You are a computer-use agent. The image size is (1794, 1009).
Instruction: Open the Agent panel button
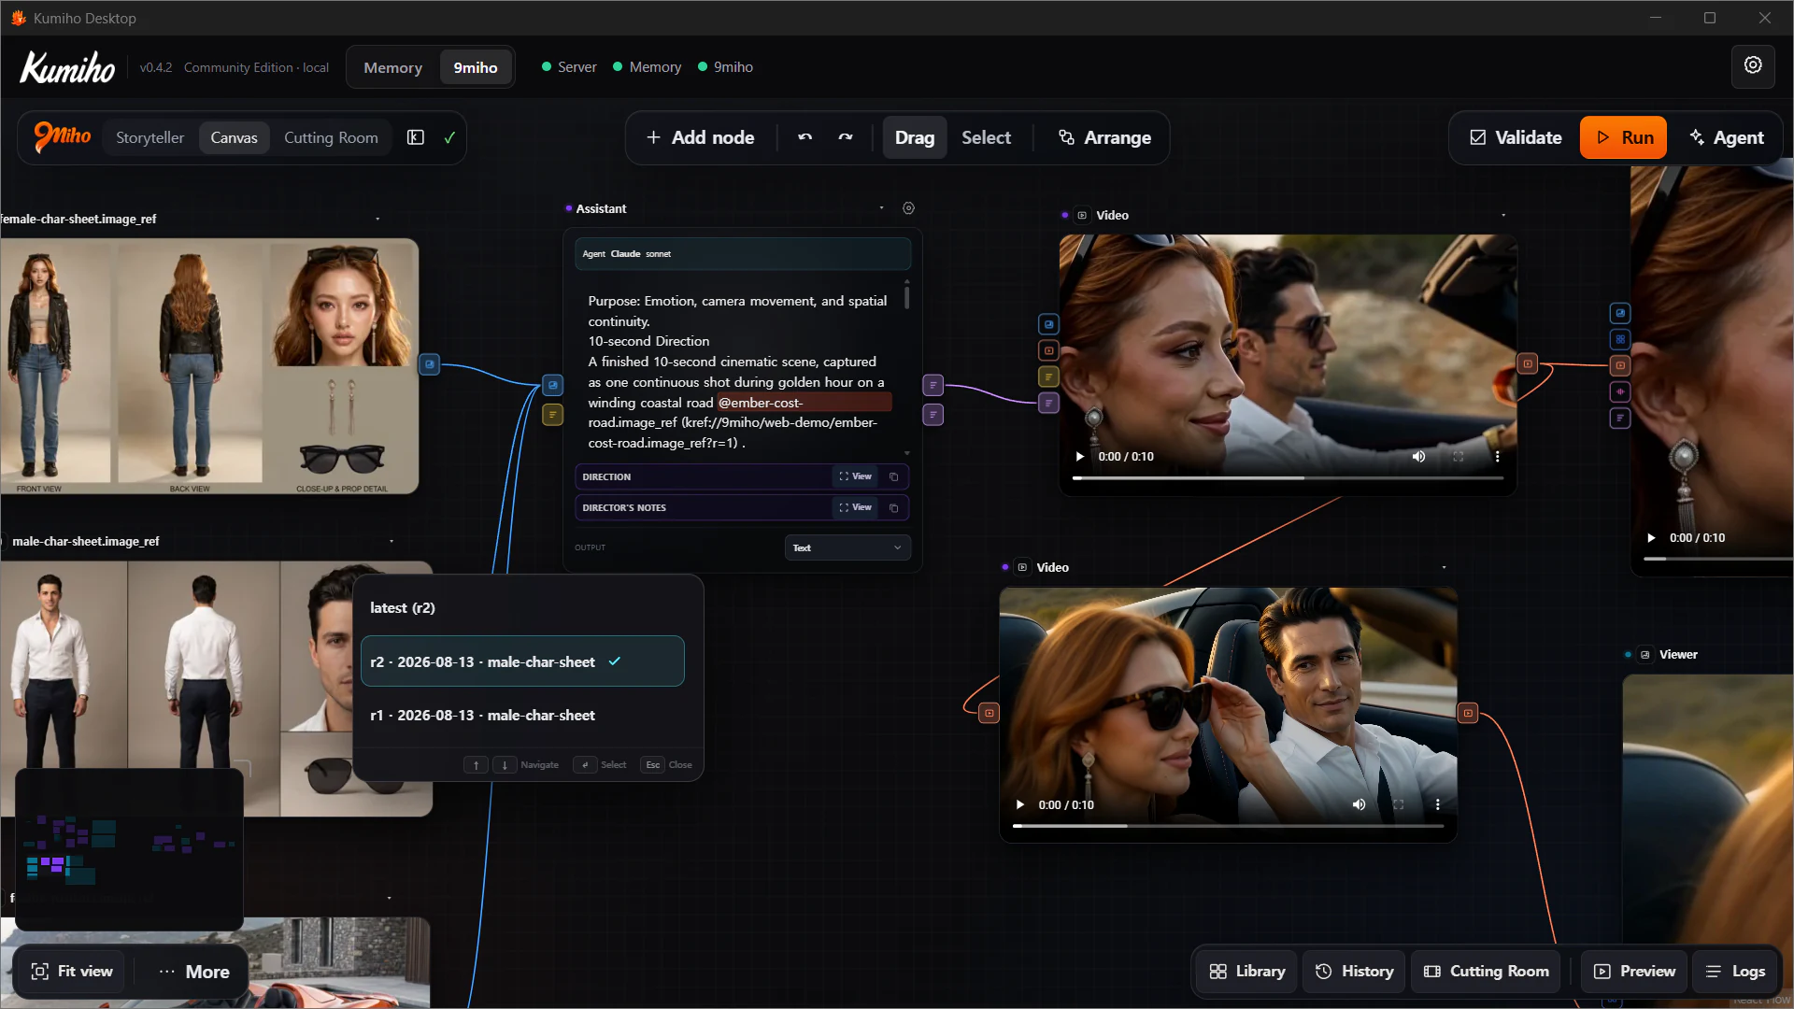1727,137
